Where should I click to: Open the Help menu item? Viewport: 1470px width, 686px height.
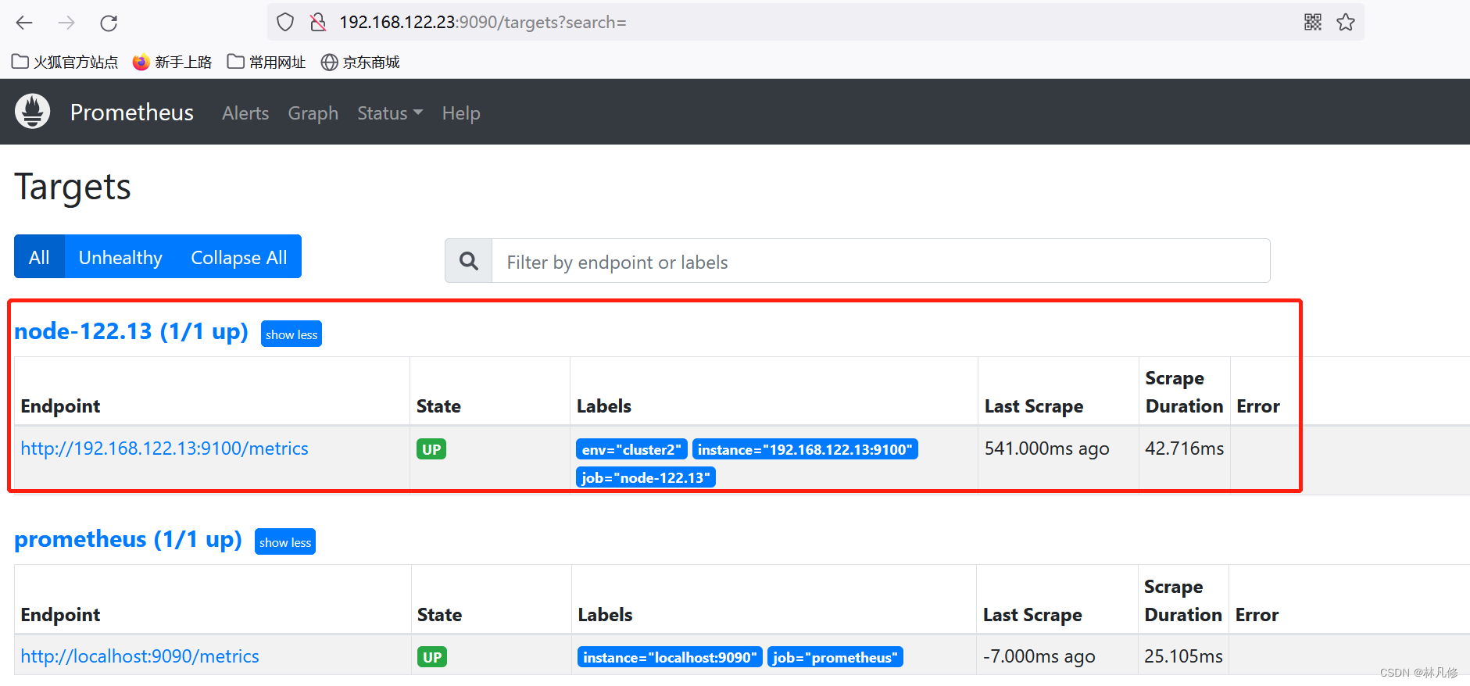click(461, 113)
